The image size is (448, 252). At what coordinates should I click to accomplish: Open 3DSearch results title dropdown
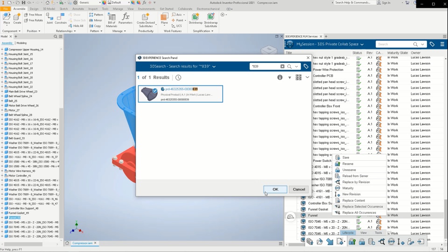(214, 66)
